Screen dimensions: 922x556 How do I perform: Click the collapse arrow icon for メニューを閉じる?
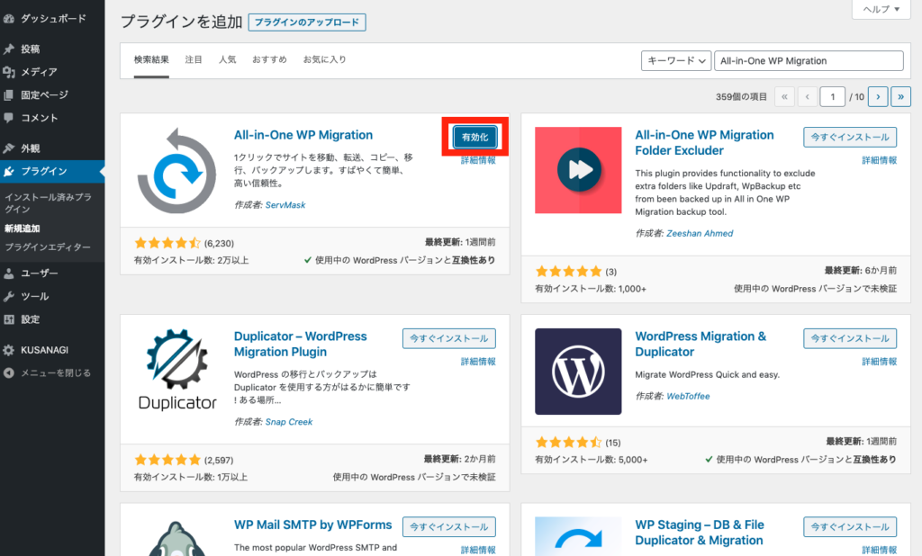pos(8,373)
